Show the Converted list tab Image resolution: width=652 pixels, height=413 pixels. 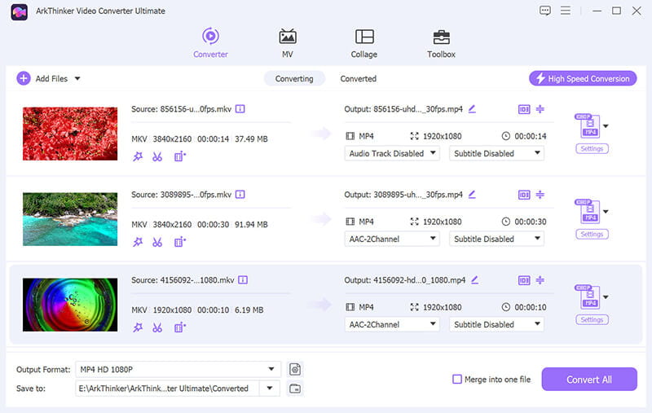click(358, 78)
